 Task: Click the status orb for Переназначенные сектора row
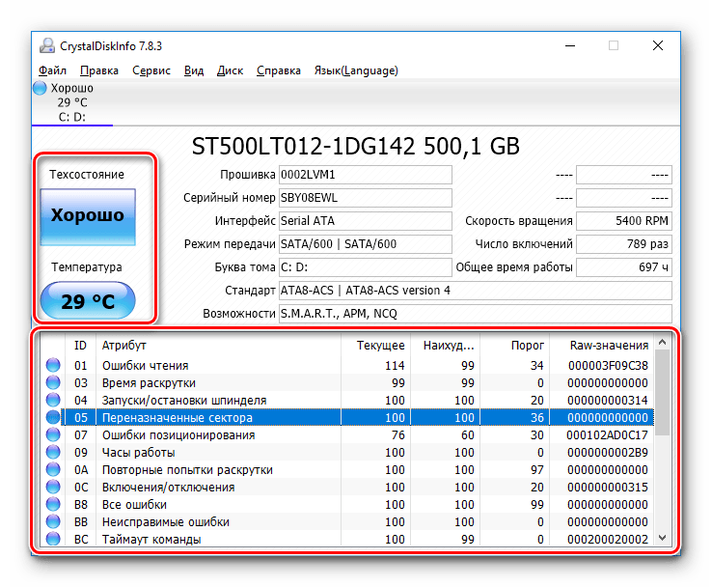[x=53, y=417]
